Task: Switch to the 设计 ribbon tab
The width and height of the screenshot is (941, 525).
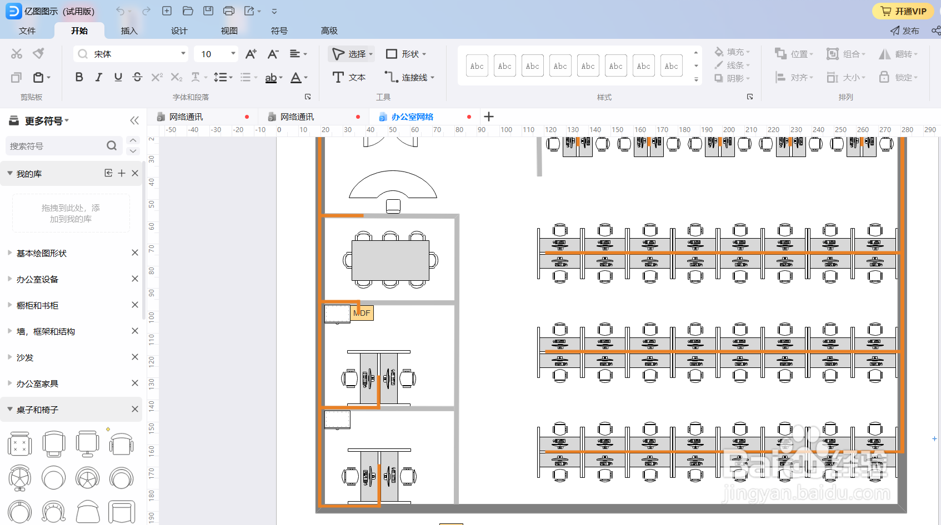Action: point(179,31)
